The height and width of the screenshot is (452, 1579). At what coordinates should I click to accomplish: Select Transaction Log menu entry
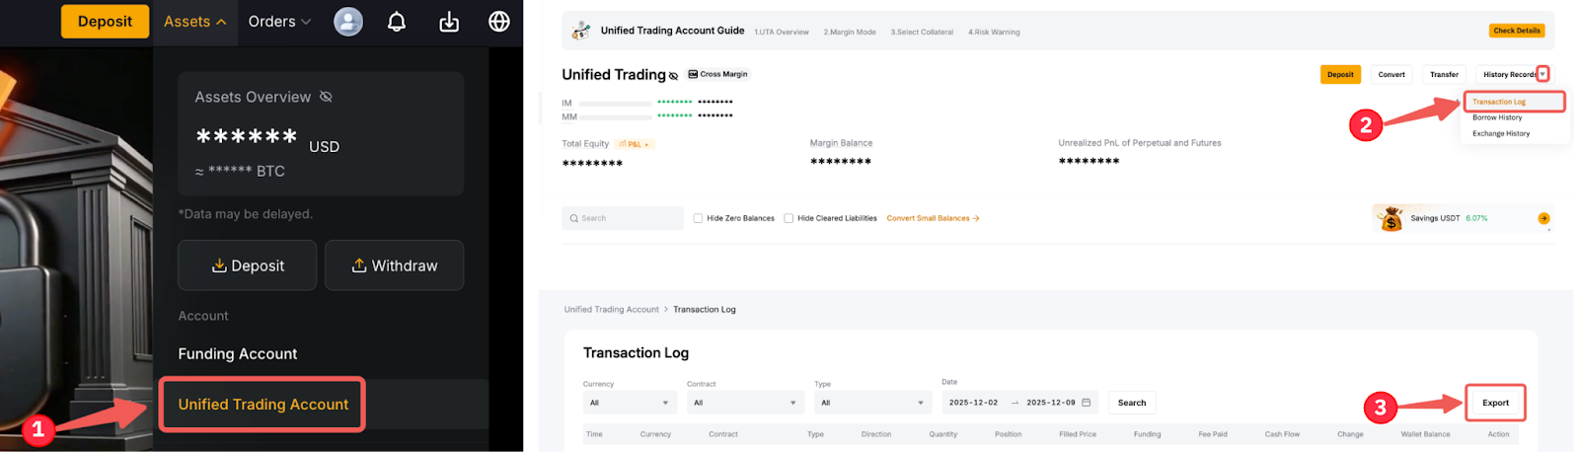point(1499,102)
